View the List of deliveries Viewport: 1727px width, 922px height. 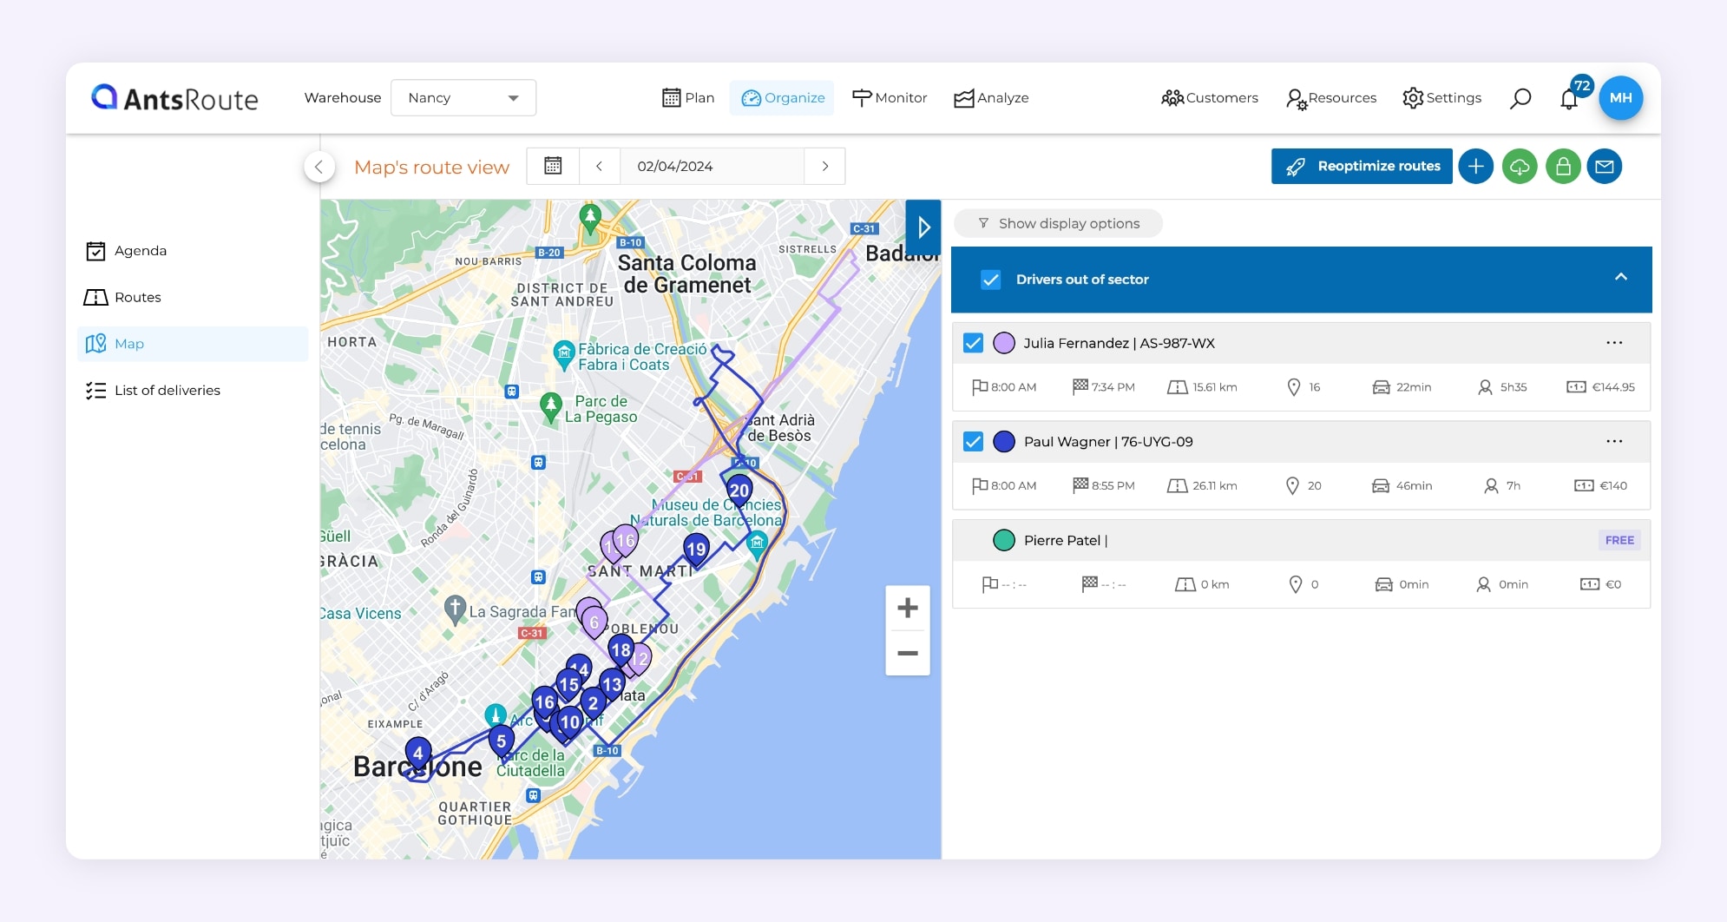pyautogui.click(x=167, y=390)
